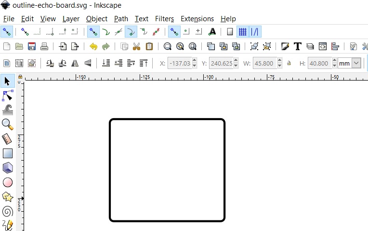Select the Selector arrow tool
Screen dimensions: 368x231
tap(7, 82)
